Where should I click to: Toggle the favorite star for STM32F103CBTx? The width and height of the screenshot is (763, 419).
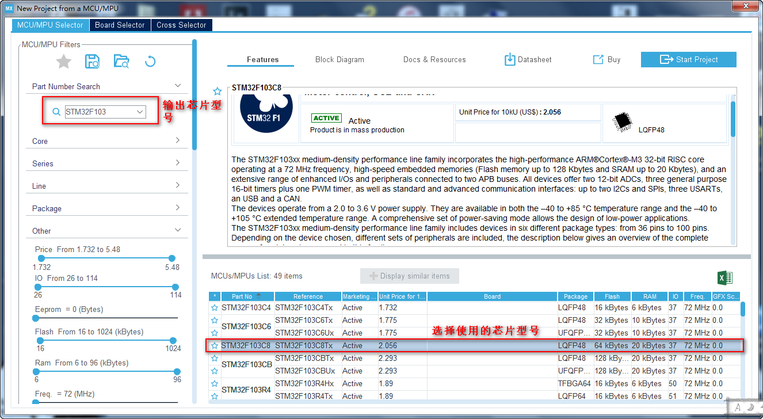(214, 358)
